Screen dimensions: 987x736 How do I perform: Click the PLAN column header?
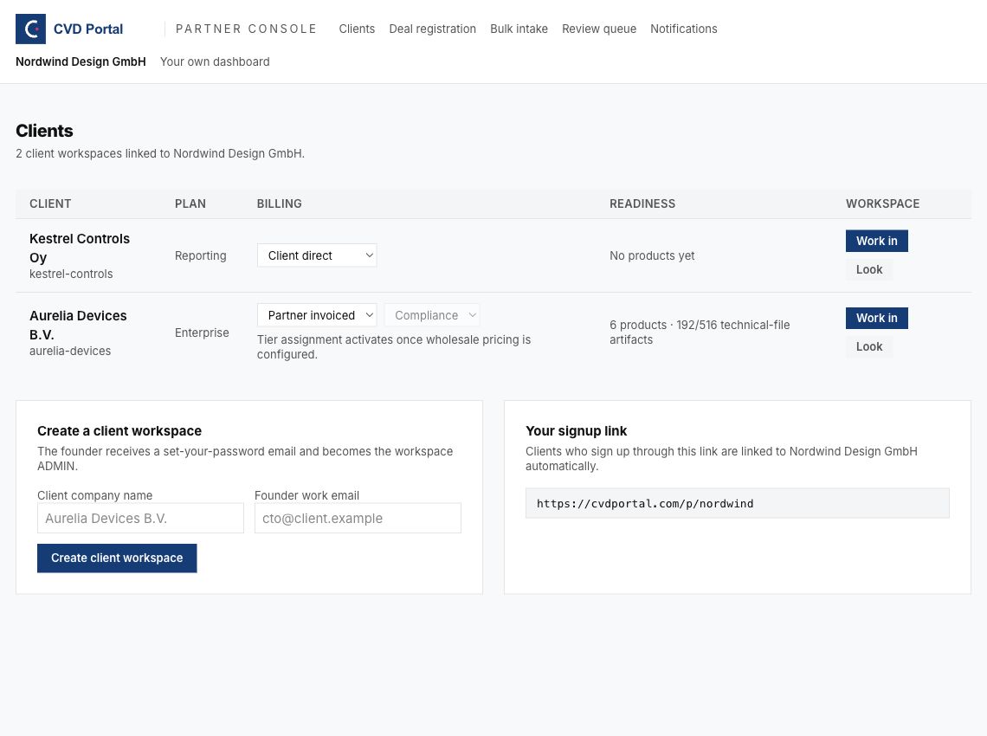(x=190, y=204)
